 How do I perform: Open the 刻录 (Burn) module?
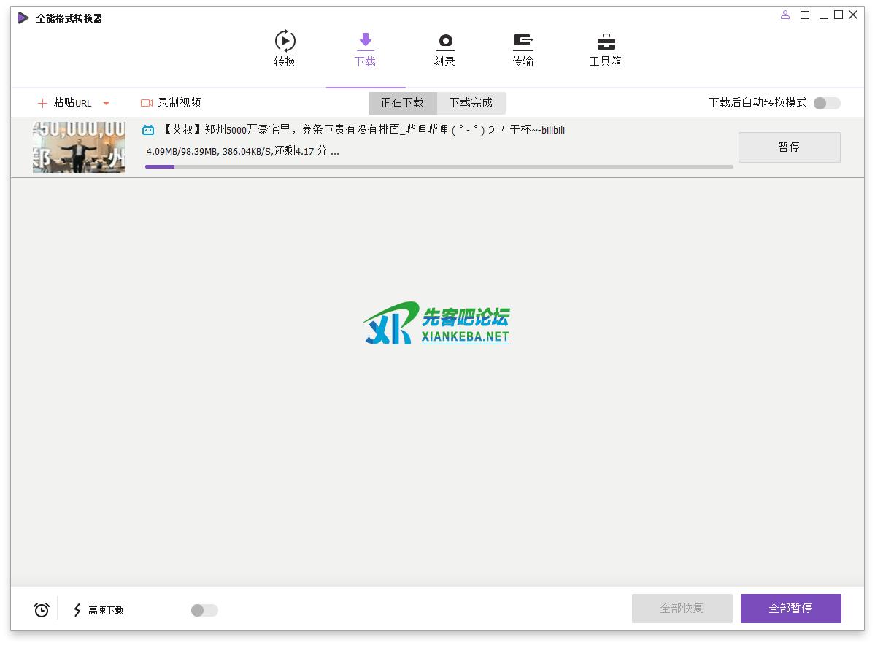(444, 48)
